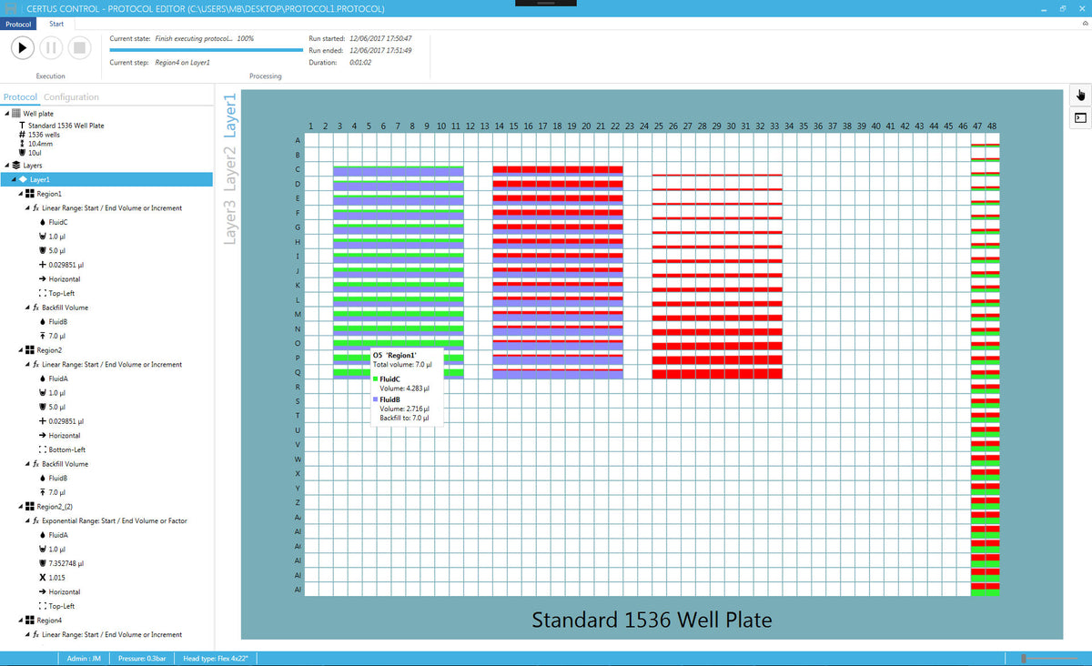This screenshot has height=666, width=1092.
Task: Collapse the Region2_(2) node arrow
Action: [20, 507]
